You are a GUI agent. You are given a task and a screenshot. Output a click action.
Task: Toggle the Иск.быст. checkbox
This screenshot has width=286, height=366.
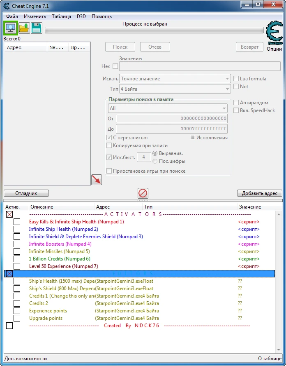(x=109, y=157)
